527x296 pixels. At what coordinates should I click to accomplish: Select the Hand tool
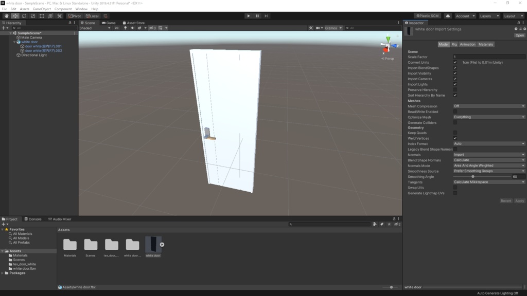pyautogui.click(x=6, y=16)
